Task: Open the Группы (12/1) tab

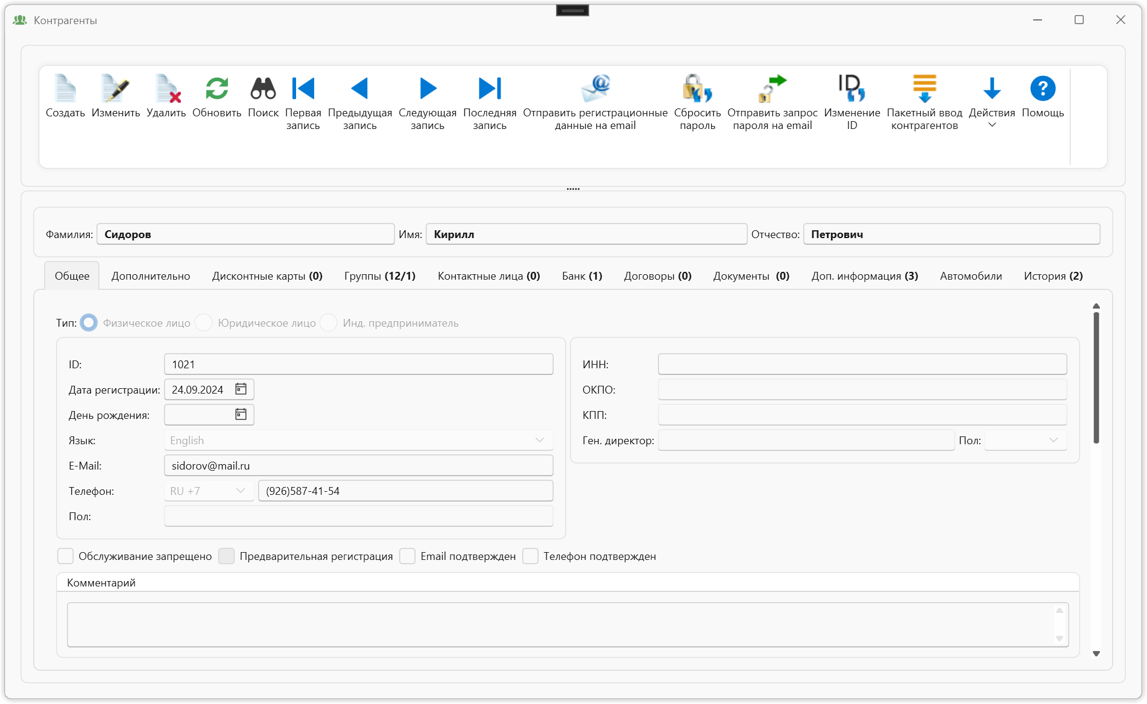Action: [x=380, y=275]
